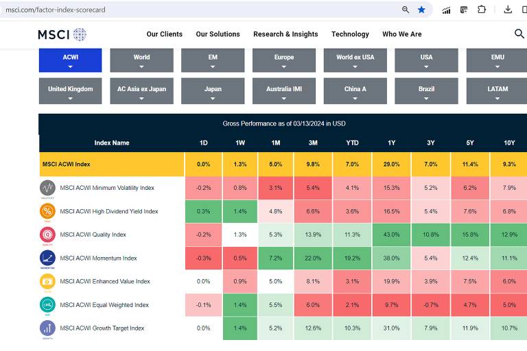
Task: Click the YTD column header
Action: coord(352,143)
